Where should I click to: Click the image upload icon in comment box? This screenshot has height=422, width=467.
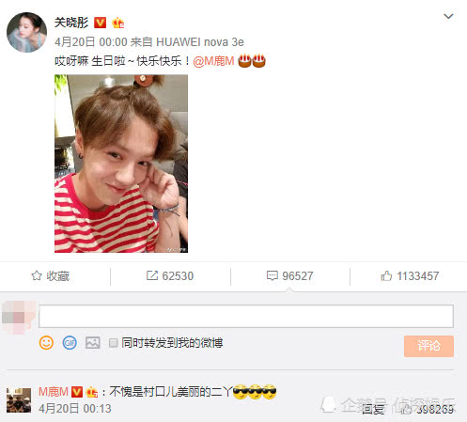coord(93,343)
